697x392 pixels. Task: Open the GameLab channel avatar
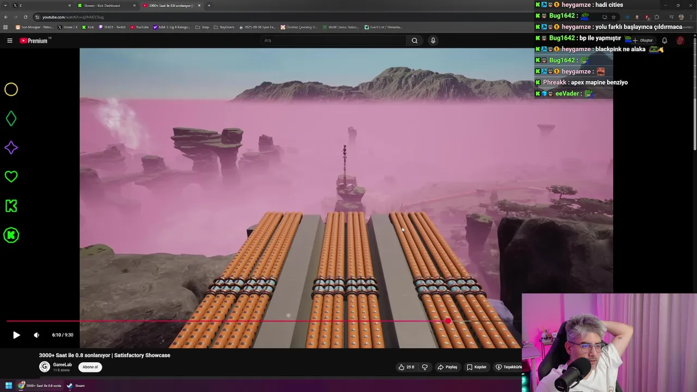pyautogui.click(x=45, y=367)
